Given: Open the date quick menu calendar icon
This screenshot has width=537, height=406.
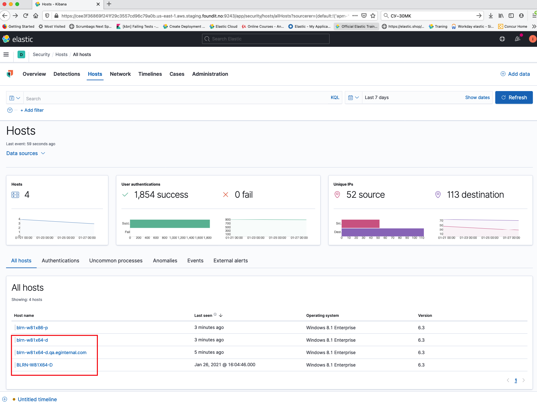Looking at the screenshot, I should (353, 97).
